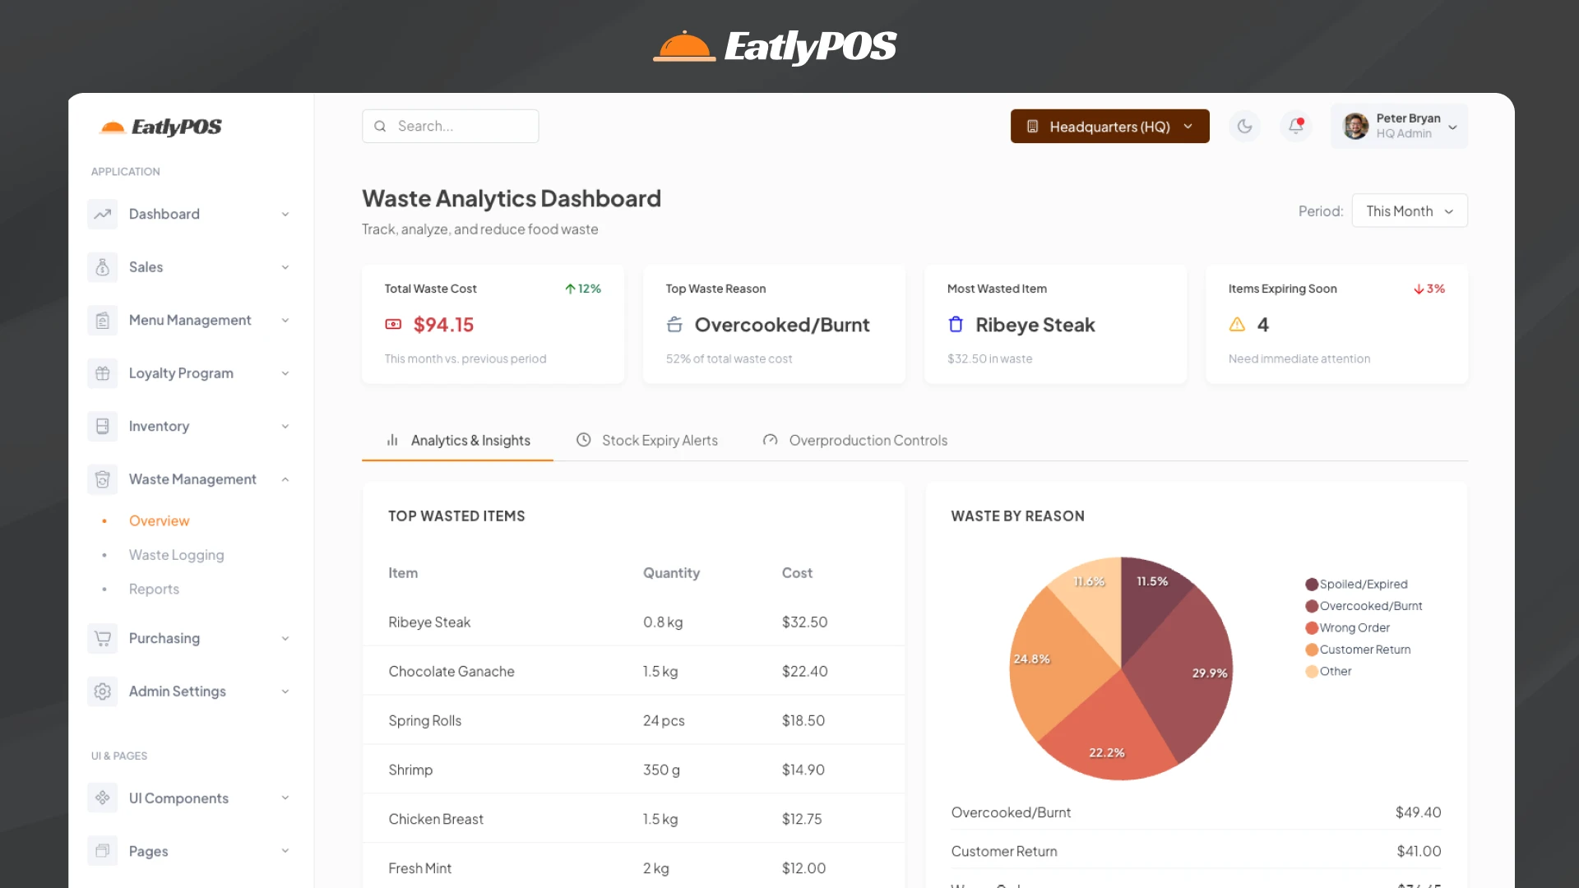The height and width of the screenshot is (888, 1579).
Task: Click the Ribeye Steak table row name
Action: point(429,622)
